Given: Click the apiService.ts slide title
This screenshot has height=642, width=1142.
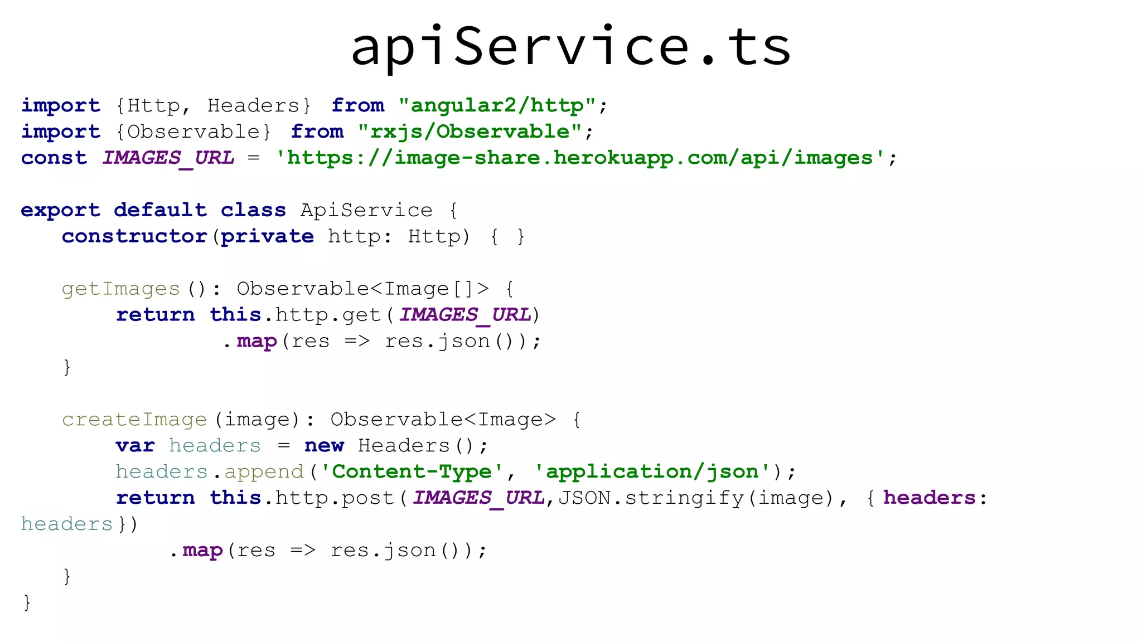Looking at the screenshot, I should tap(570, 47).
